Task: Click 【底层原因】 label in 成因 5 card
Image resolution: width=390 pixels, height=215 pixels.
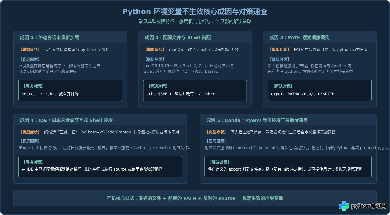Action: click(x=216, y=141)
